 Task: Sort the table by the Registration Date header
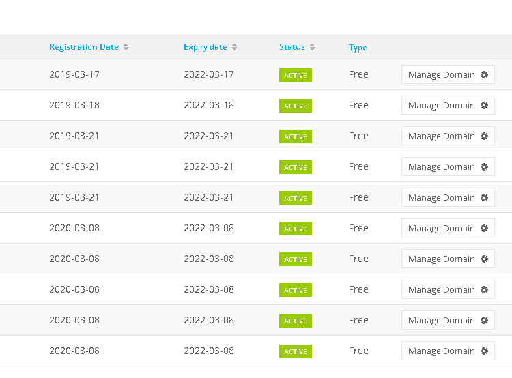point(83,47)
